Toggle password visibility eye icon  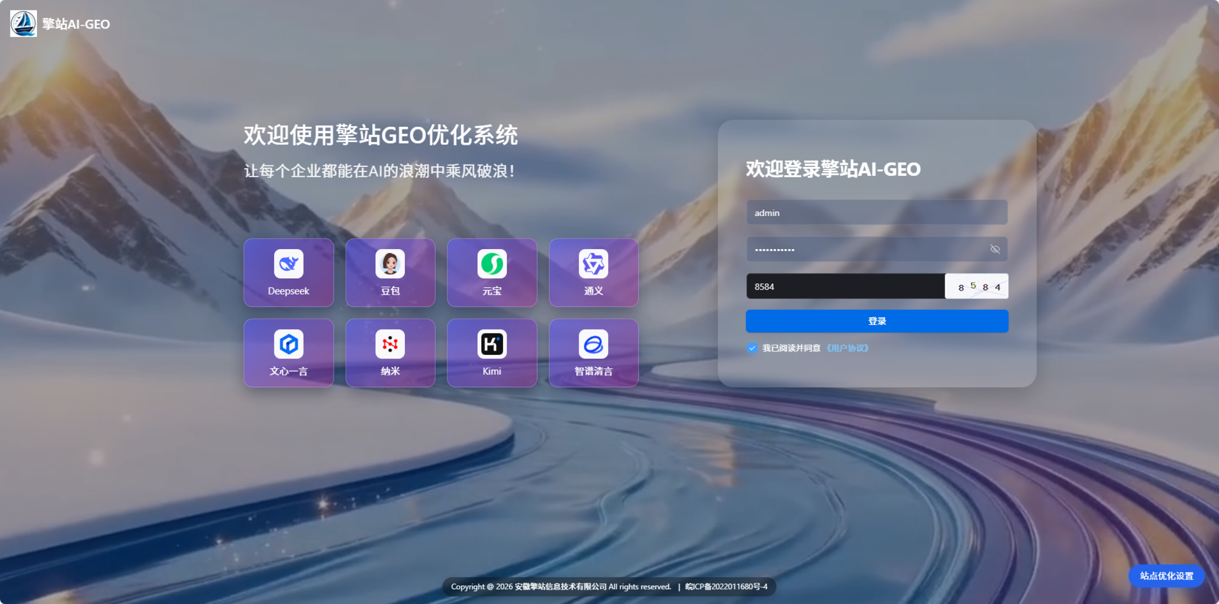[x=995, y=249]
